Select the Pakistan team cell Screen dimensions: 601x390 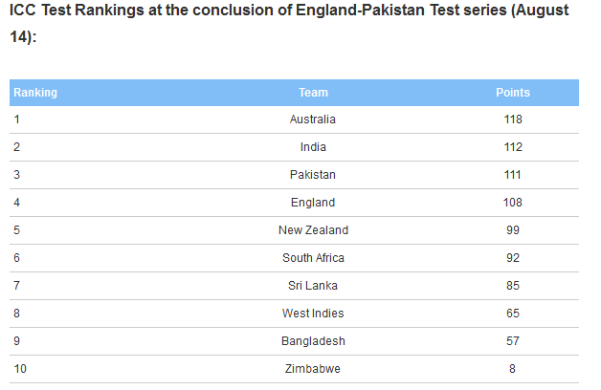pyautogui.click(x=313, y=175)
